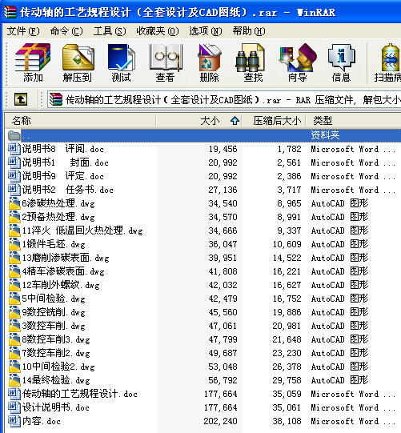Select file 说明书2 任务书.doc
401x433 pixels.
coord(68,190)
